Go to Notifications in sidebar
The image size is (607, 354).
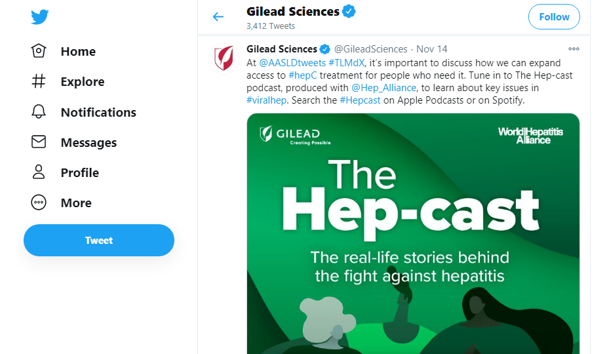click(98, 112)
